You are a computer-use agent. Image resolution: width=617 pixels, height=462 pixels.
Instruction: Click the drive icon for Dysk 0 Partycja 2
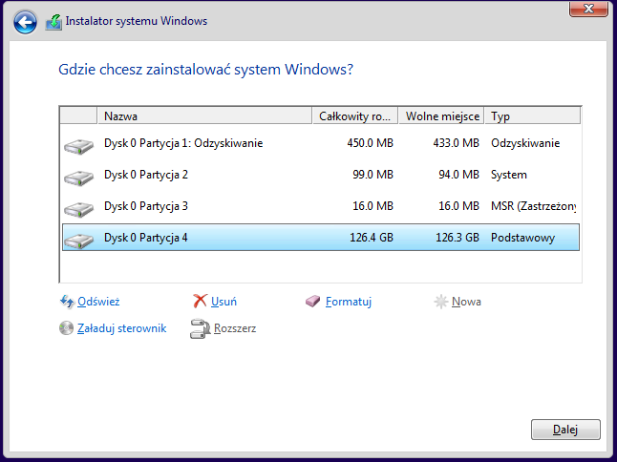pos(78,178)
